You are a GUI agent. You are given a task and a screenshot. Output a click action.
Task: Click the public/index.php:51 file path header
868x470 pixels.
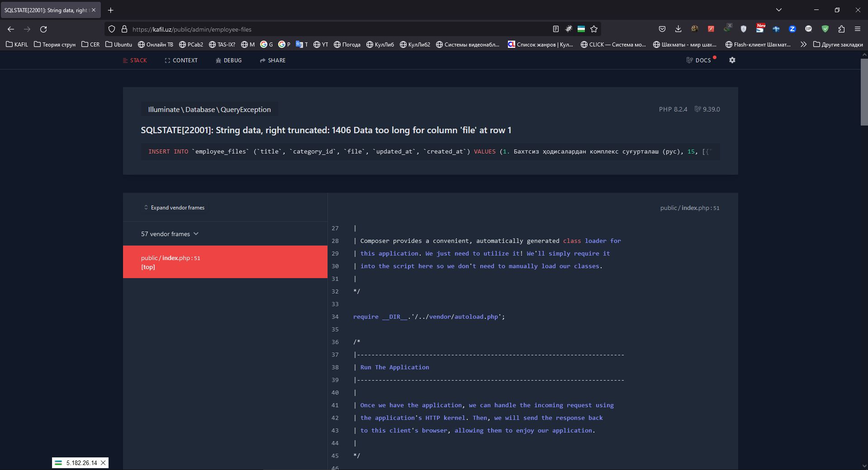[x=690, y=208]
